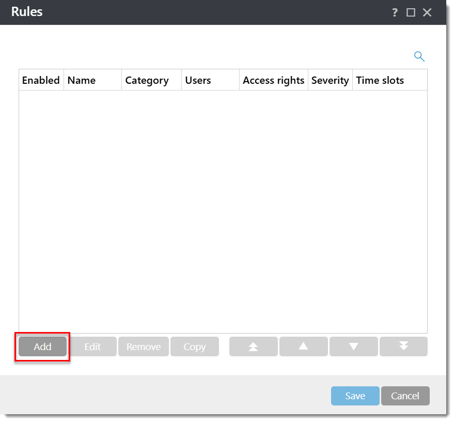Viewport: 454px width, 422px height.
Task: Open help with the question mark icon
Action: coord(395,12)
